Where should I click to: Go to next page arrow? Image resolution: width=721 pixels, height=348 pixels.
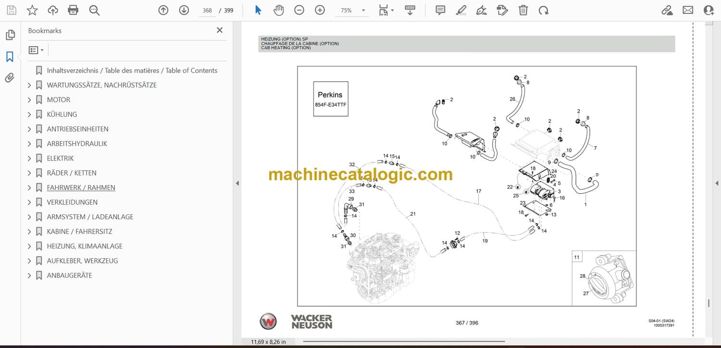[x=184, y=10]
